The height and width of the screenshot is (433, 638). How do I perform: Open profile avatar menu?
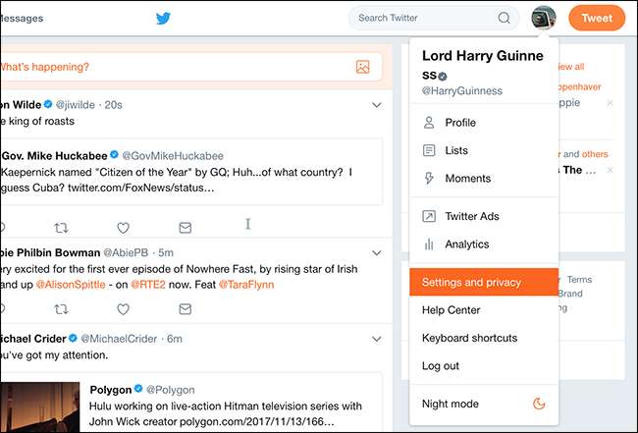(544, 18)
